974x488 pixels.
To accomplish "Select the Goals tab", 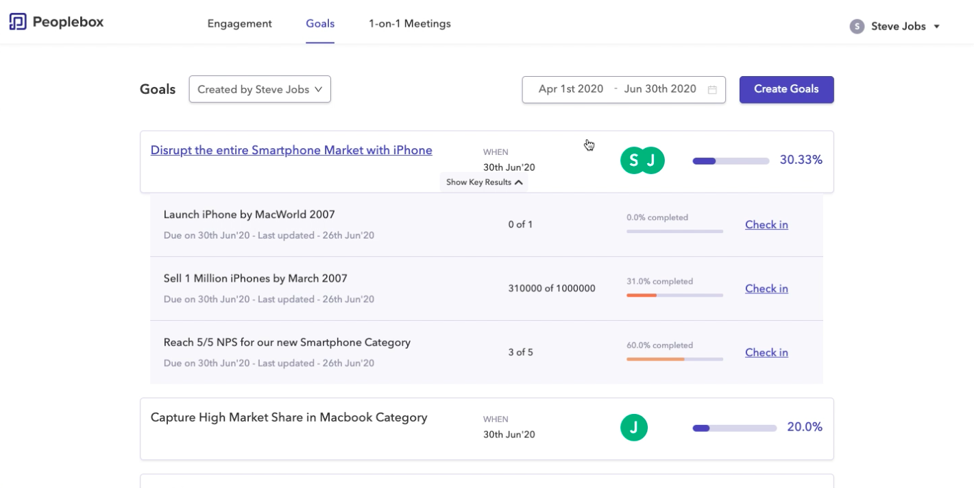I will [320, 24].
